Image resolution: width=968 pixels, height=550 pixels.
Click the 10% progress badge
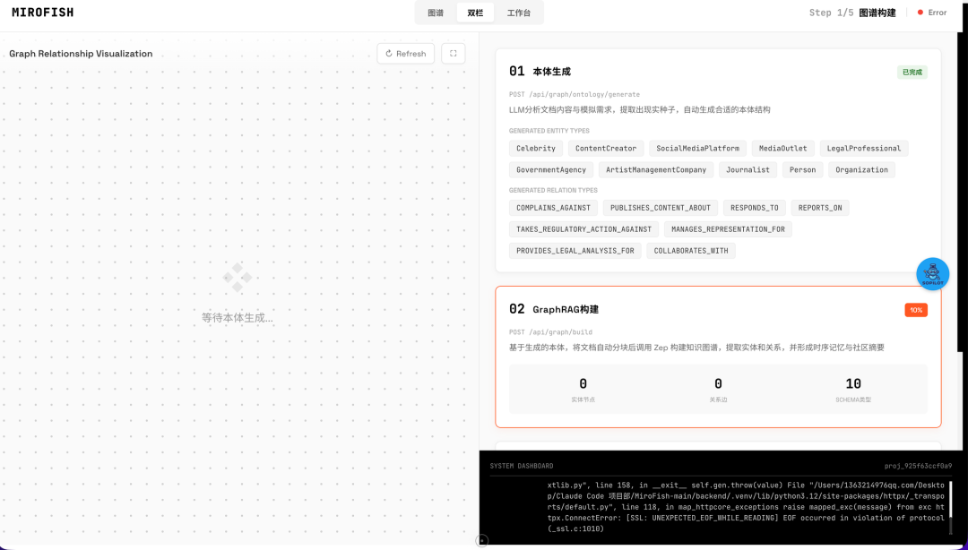coord(915,310)
